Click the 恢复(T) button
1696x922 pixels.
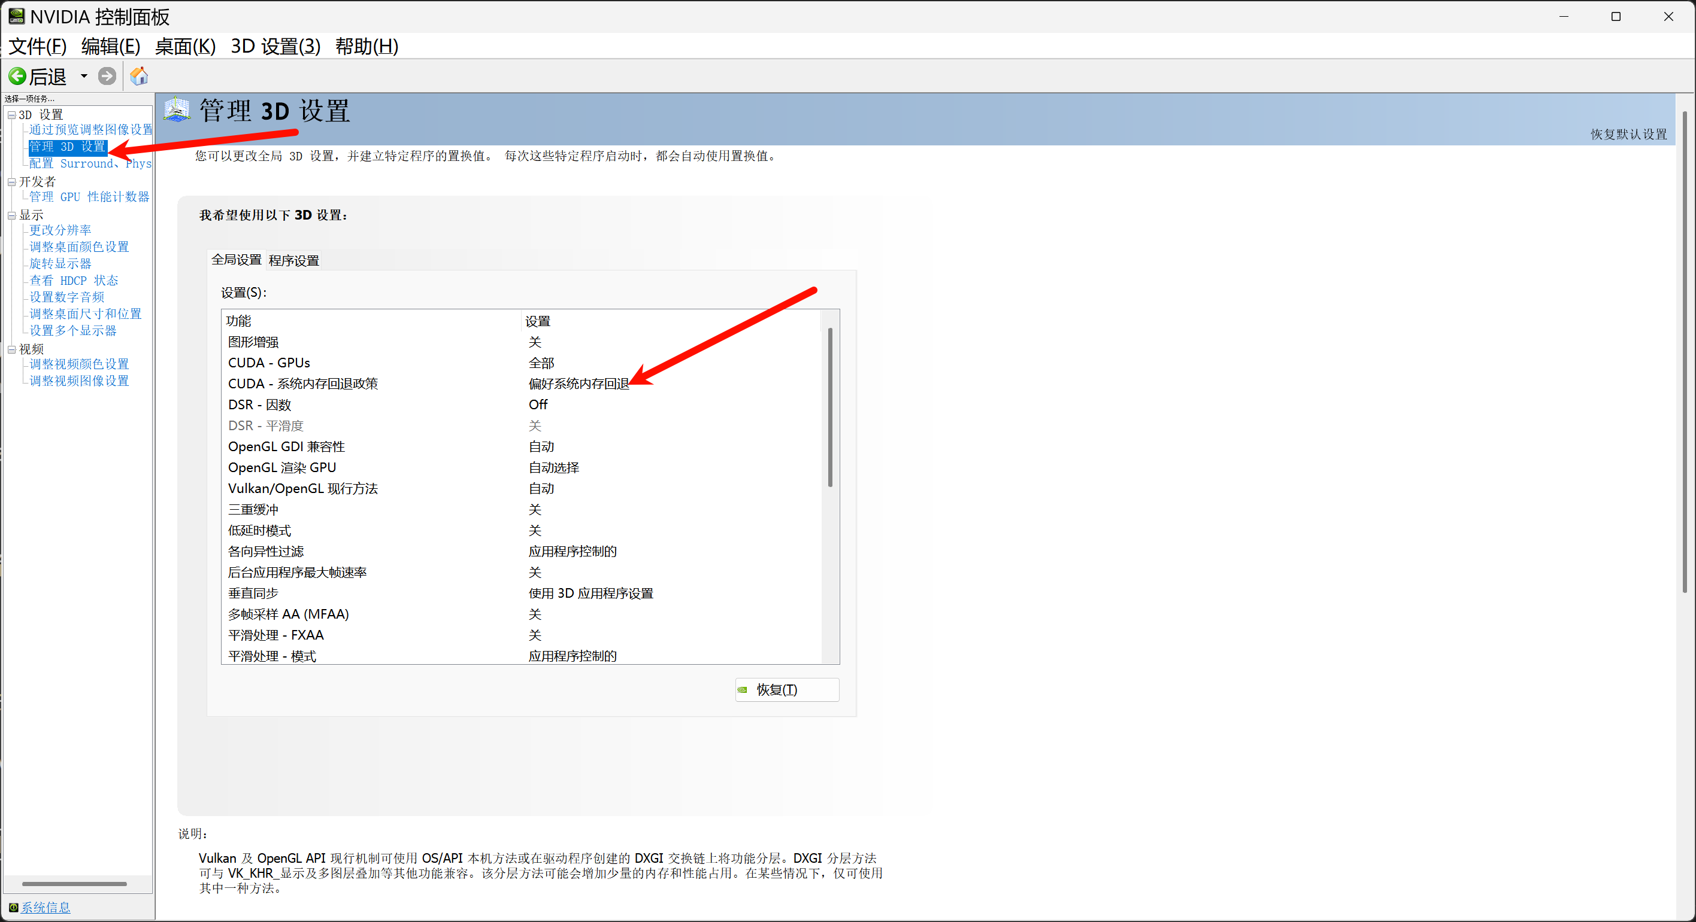point(786,689)
